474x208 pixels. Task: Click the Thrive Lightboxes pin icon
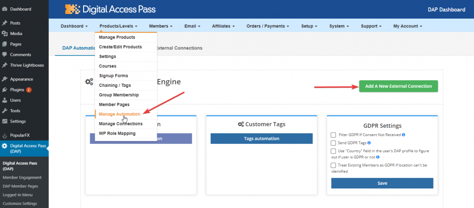click(x=5, y=65)
